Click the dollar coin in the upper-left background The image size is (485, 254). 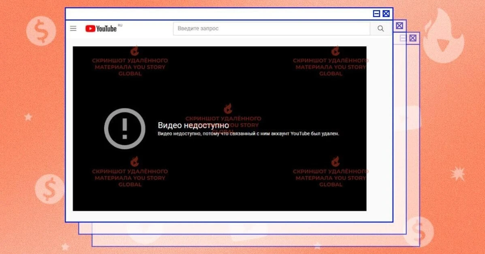pyautogui.click(x=41, y=31)
